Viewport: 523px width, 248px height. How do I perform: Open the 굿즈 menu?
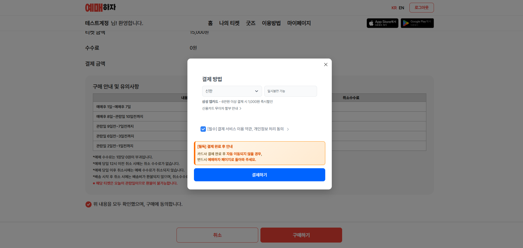point(251,23)
